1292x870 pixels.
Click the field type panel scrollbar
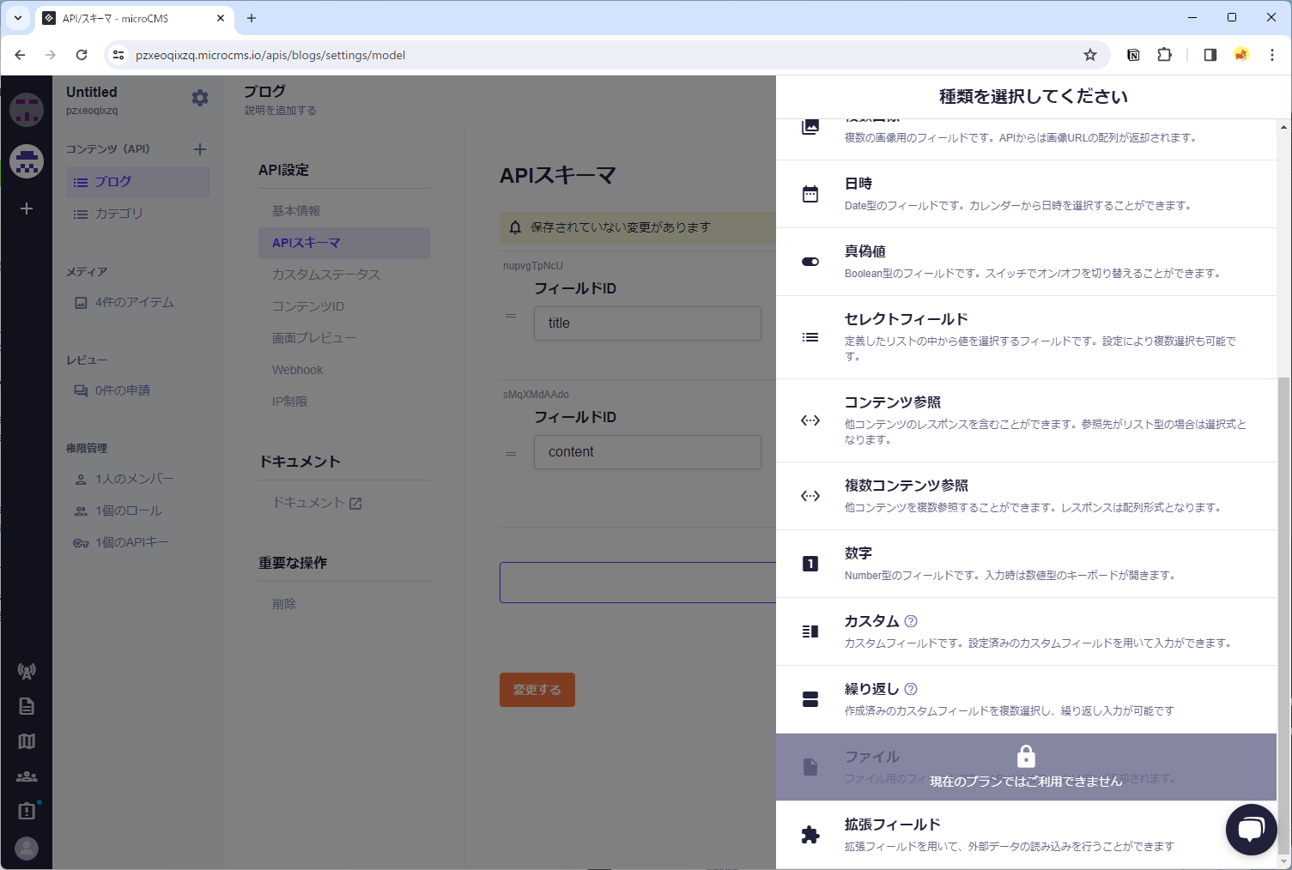(x=1283, y=614)
